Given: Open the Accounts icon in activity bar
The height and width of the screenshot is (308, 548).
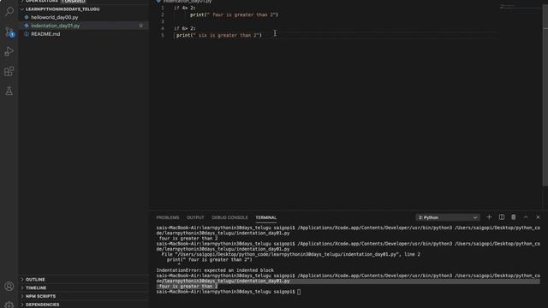Looking at the screenshot, I should click(x=9, y=287).
